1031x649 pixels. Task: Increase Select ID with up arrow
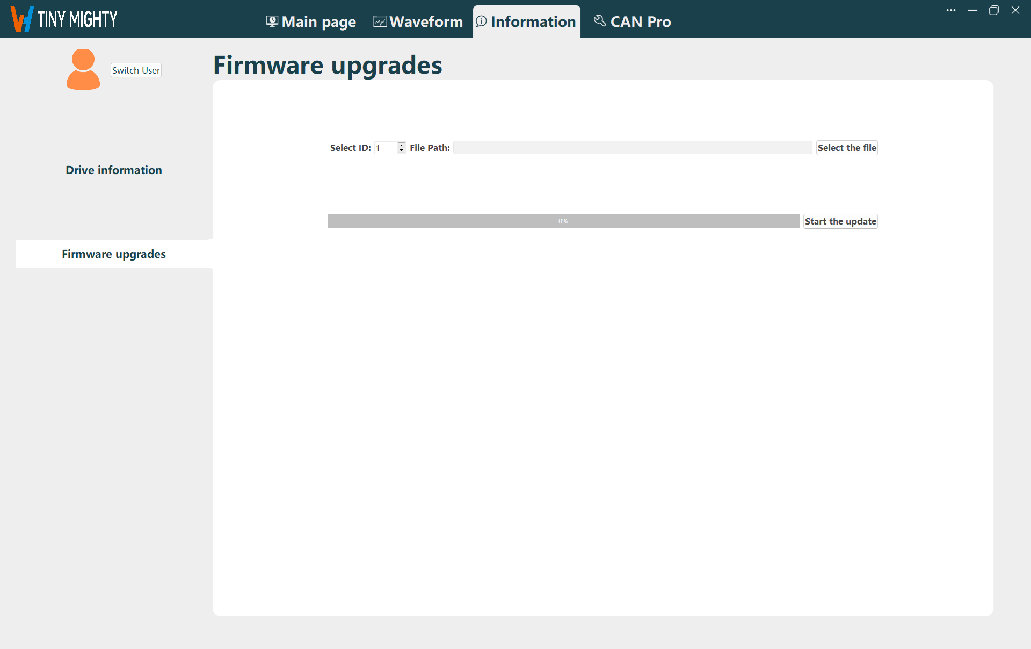pos(402,145)
